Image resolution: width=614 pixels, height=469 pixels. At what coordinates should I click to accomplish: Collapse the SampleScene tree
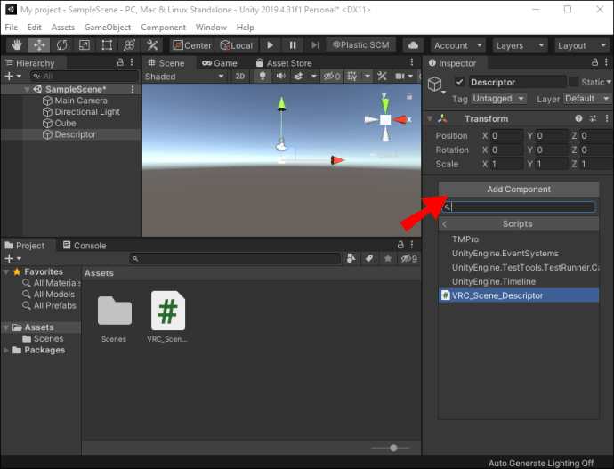point(27,90)
